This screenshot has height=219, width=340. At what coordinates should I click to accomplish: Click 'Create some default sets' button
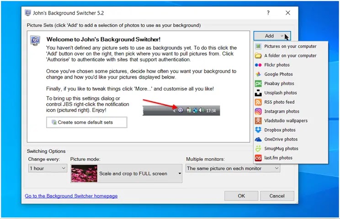pos(86,122)
